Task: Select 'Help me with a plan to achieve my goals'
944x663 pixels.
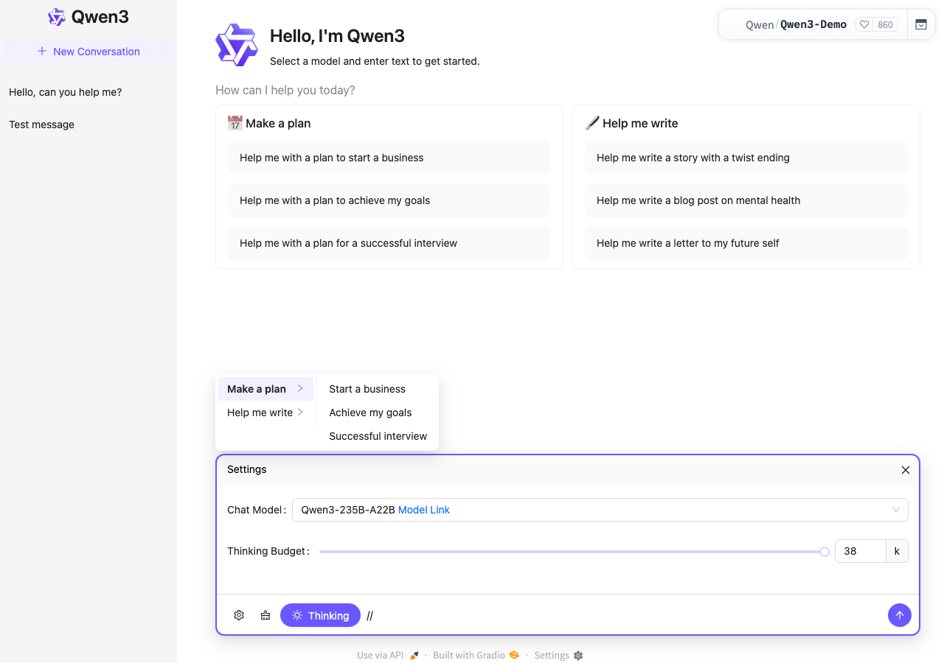Action: (389, 200)
